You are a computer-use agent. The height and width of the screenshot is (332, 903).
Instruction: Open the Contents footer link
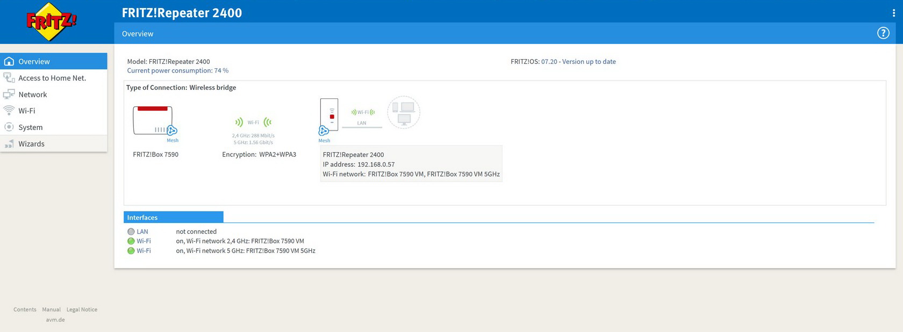pos(25,309)
